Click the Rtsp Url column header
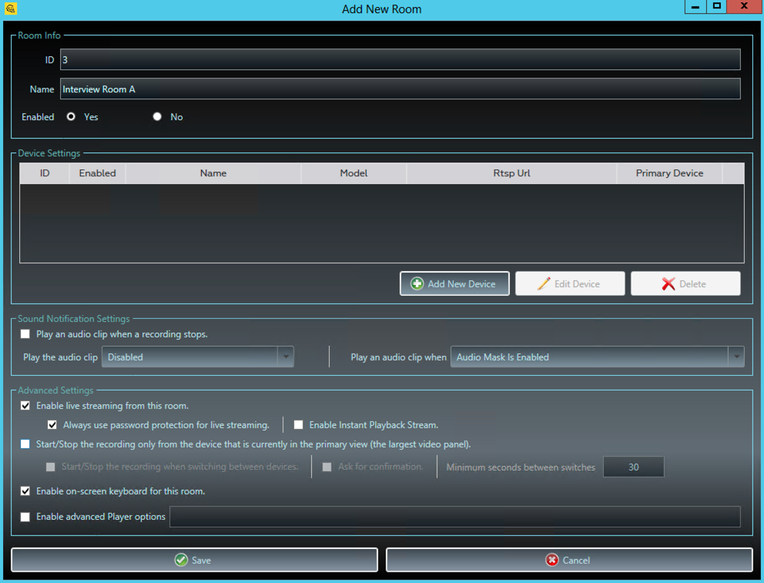Screen dimensions: 764x583 click(x=511, y=173)
